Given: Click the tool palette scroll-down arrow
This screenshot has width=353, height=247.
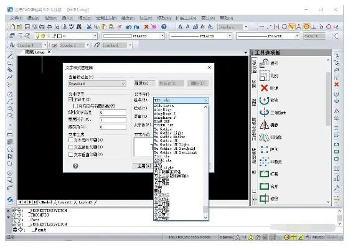Looking at the screenshot, I should tap(328, 202).
